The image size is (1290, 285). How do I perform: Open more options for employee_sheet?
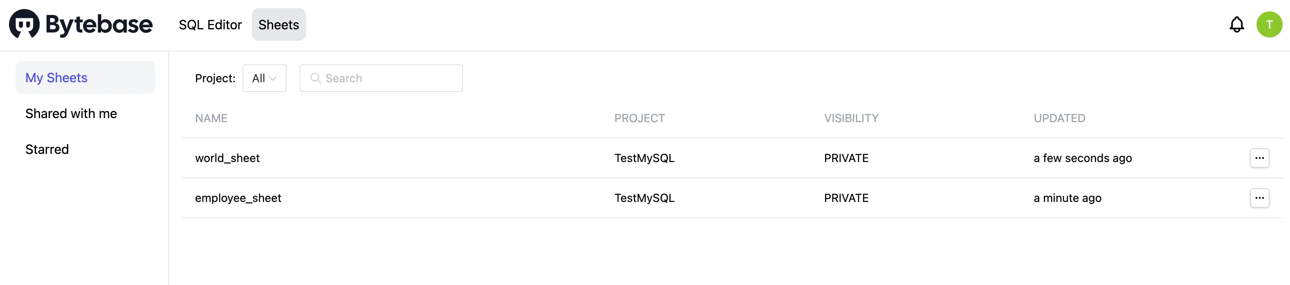(x=1259, y=197)
